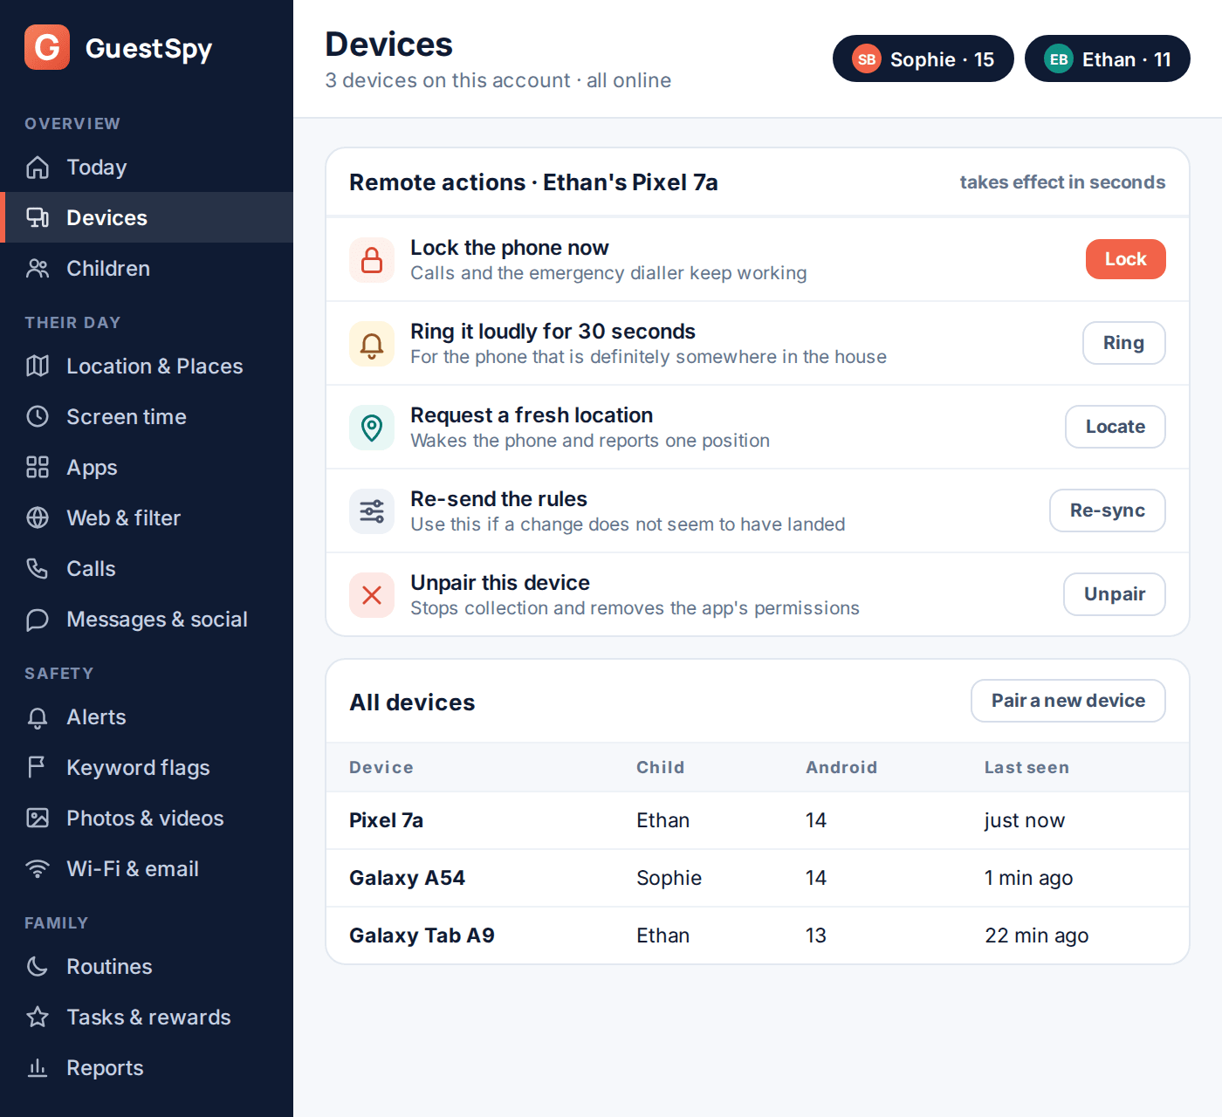1222x1117 pixels.
Task: Switch to the Ethan · 11 profile pill
Action: click(x=1107, y=59)
